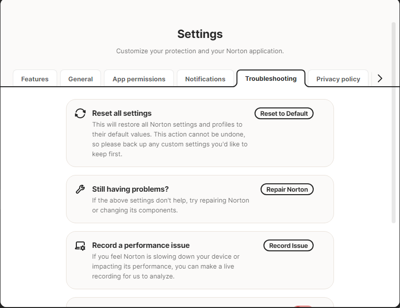Click the Record a performance issue heading

click(x=141, y=245)
